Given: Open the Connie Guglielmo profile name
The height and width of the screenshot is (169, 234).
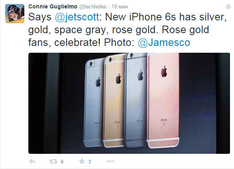Looking at the screenshot, I should pos(53,6).
